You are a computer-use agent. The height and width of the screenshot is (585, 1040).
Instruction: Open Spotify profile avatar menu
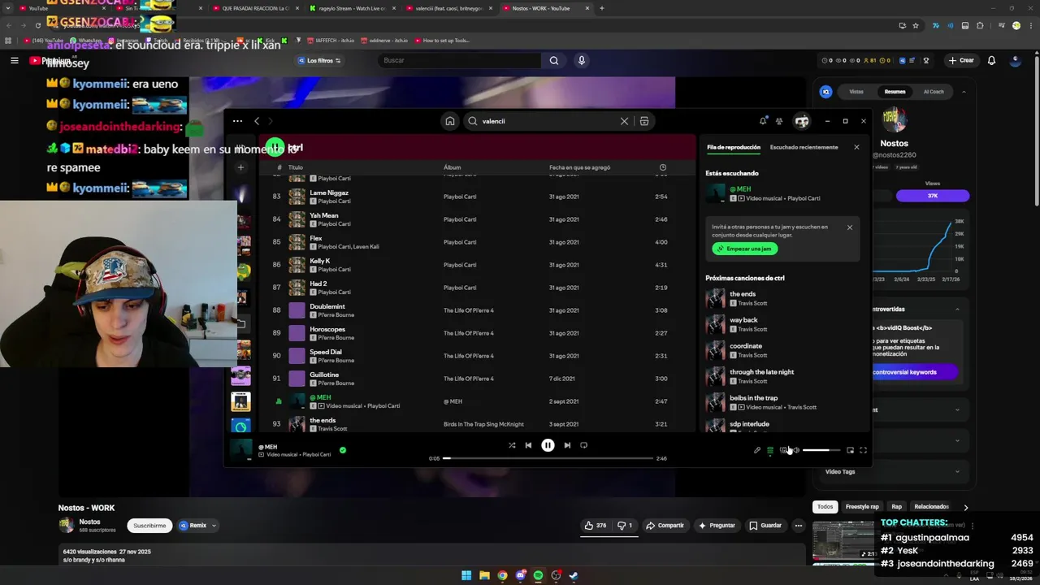pos(802,121)
